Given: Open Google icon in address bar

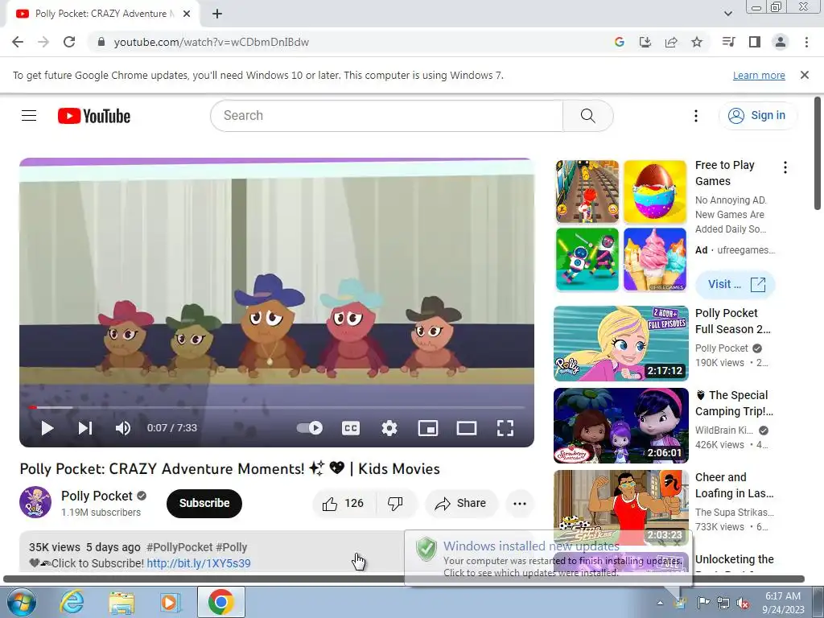Looking at the screenshot, I should [x=619, y=42].
